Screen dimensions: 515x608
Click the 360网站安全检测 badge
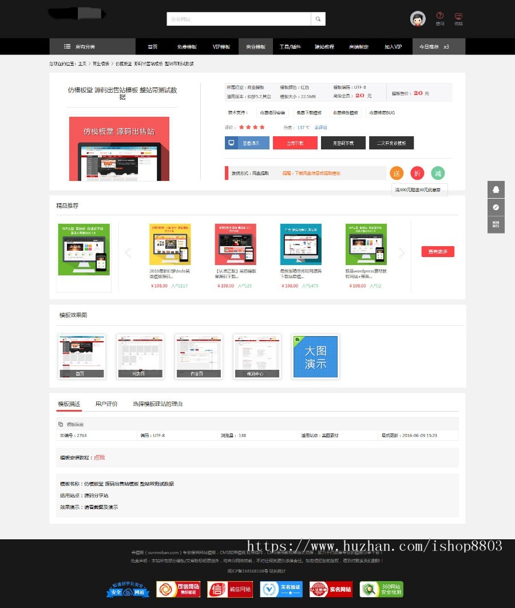381,589
